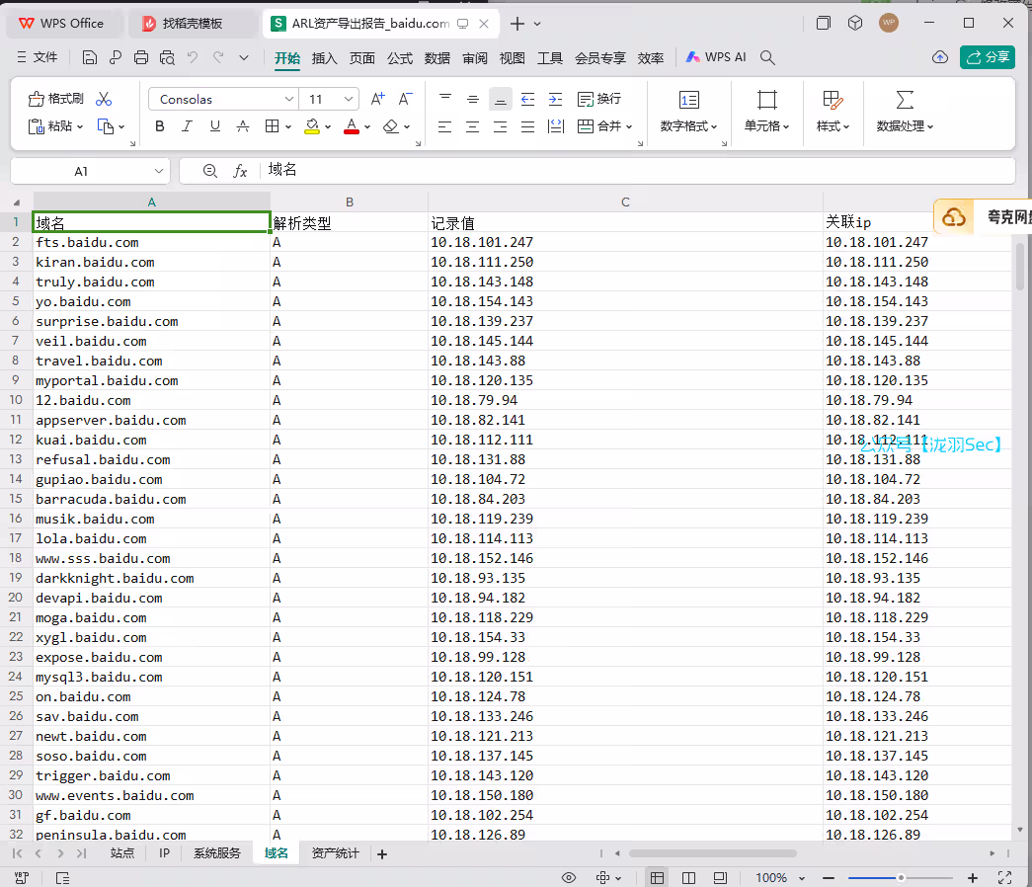Click the Format Painter (格式刷) brush icon
1032x887 pixels.
[38, 99]
